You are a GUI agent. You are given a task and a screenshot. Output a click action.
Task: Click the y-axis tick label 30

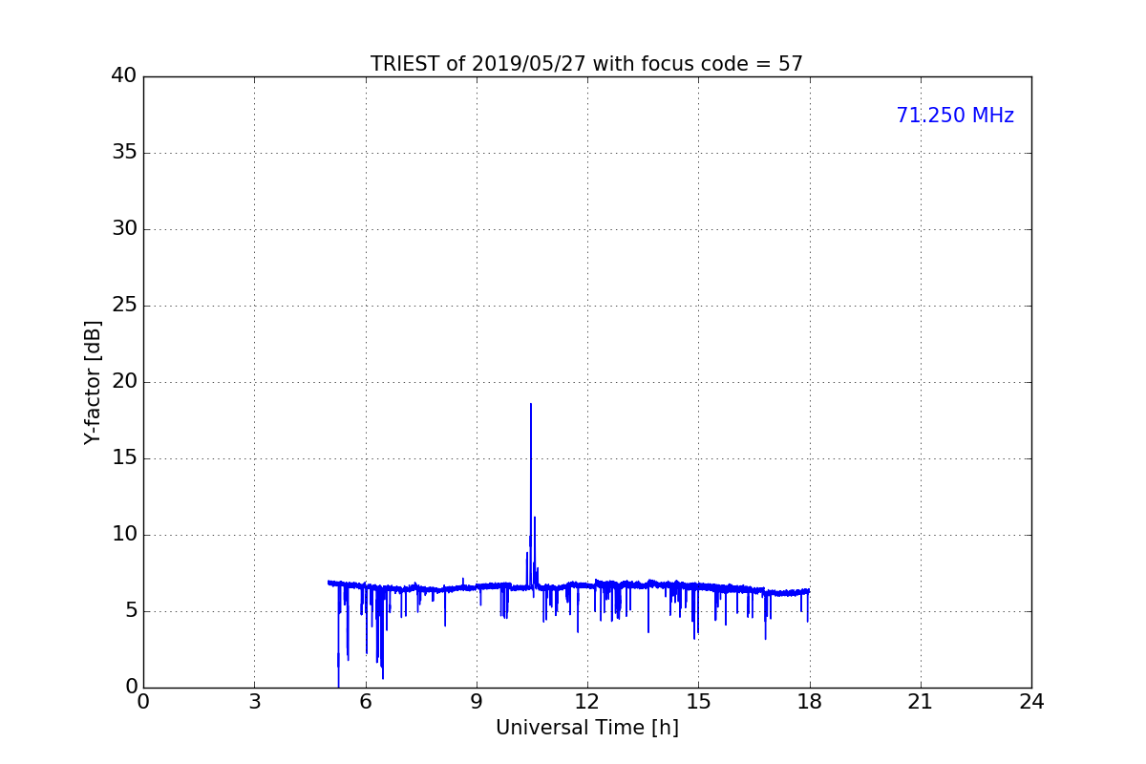[x=124, y=229]
